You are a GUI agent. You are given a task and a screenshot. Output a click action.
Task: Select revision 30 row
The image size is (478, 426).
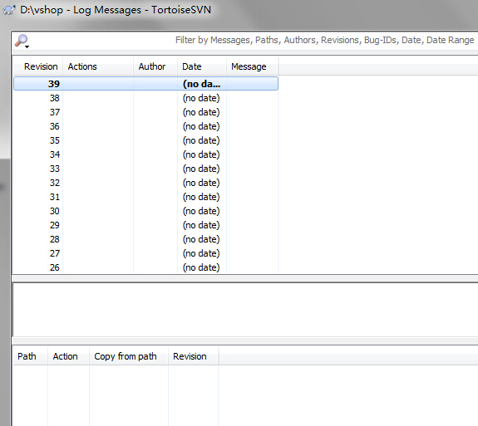145,211
